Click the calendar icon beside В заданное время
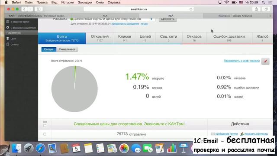 pyautogui.click(x=8, y=22)
